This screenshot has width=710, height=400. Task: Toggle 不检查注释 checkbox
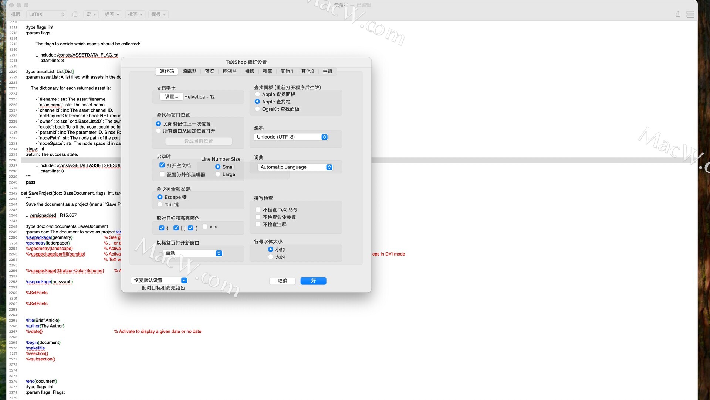click(x=258, y=225)
